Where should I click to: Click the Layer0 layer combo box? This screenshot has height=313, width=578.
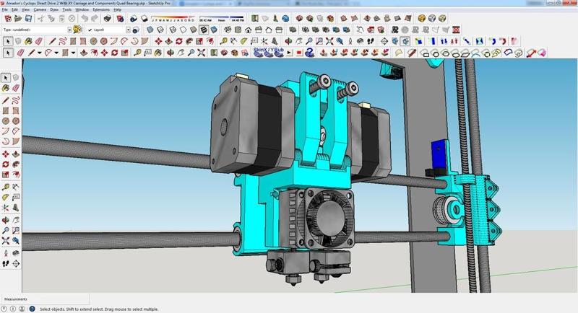tap(108, 30)
